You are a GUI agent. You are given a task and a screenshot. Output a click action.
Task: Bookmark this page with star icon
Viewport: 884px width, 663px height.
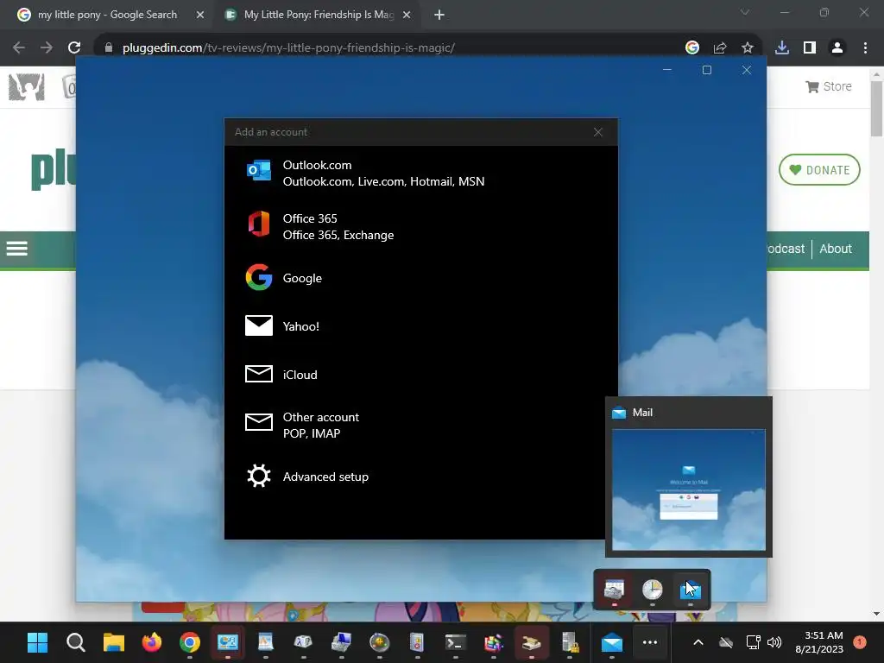(x=748, y=47)
